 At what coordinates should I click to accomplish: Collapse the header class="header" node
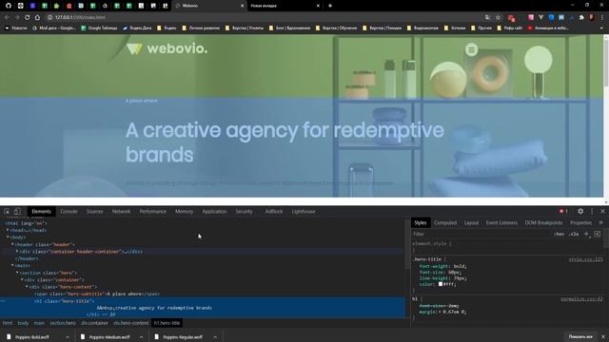pos(12,244)
